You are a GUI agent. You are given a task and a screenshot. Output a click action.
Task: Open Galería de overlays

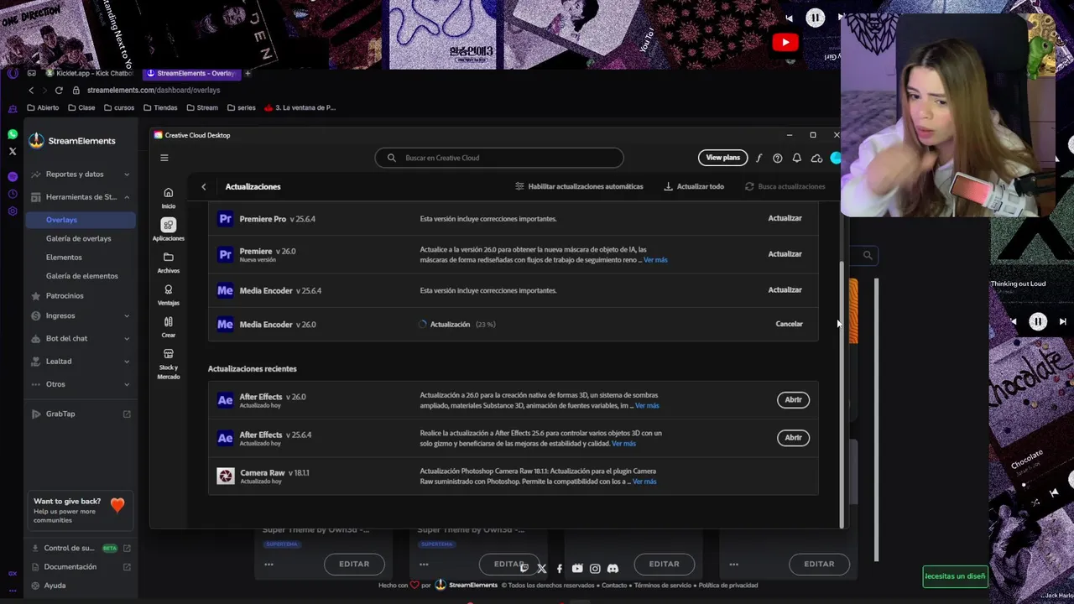(x=78, y=238)
